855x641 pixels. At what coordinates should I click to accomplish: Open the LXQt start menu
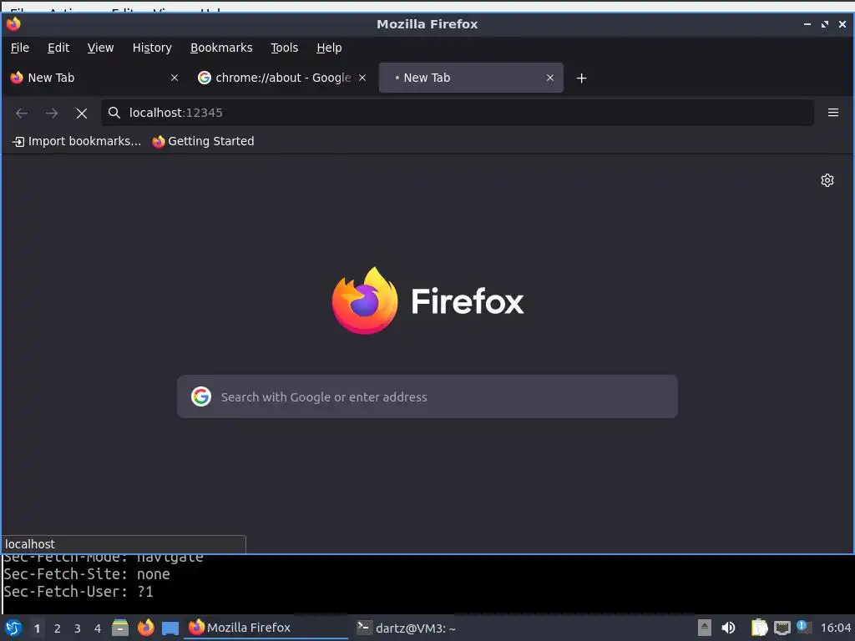pyautogui.click(x=13, y=628)
